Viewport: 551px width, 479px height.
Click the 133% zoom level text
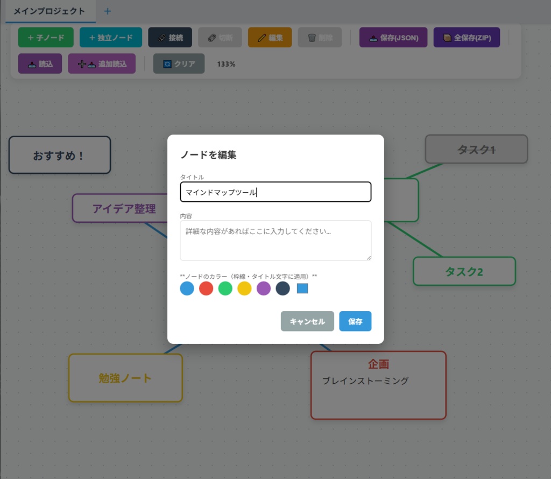coord(226,64)
